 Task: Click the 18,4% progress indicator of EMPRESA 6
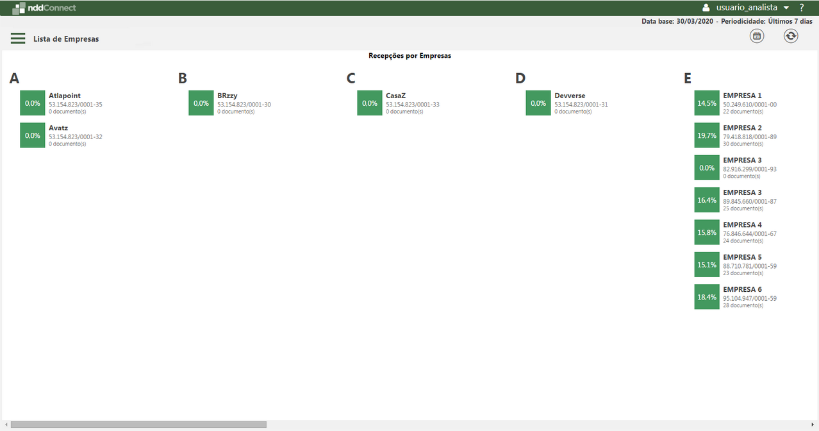706,296
